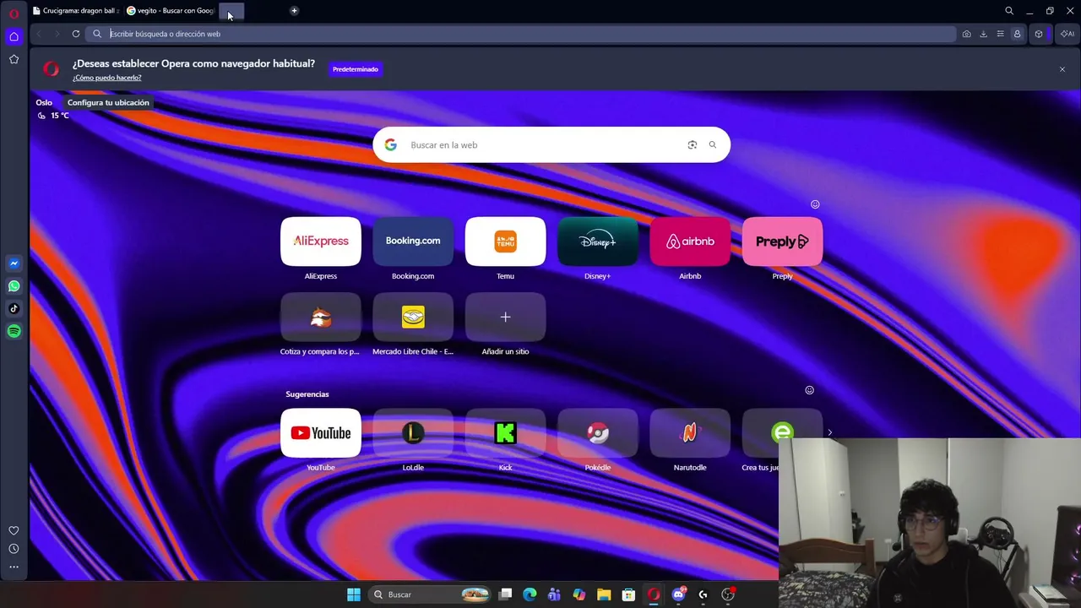The width and height of the screenshot is (1081, 608).
Task: Open the Kick suggestion tile
Action: point(505,433)
